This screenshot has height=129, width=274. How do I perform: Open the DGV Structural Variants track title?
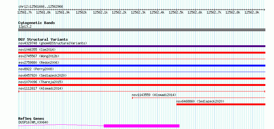tap(43, 39)
